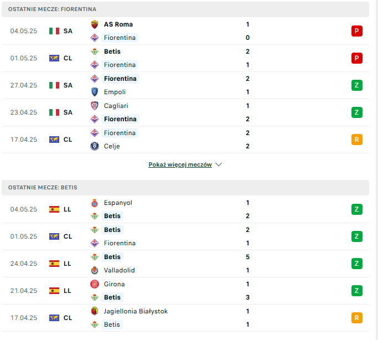
Task: Click the Cagliari club crest icon
Action: pos(95,106)
